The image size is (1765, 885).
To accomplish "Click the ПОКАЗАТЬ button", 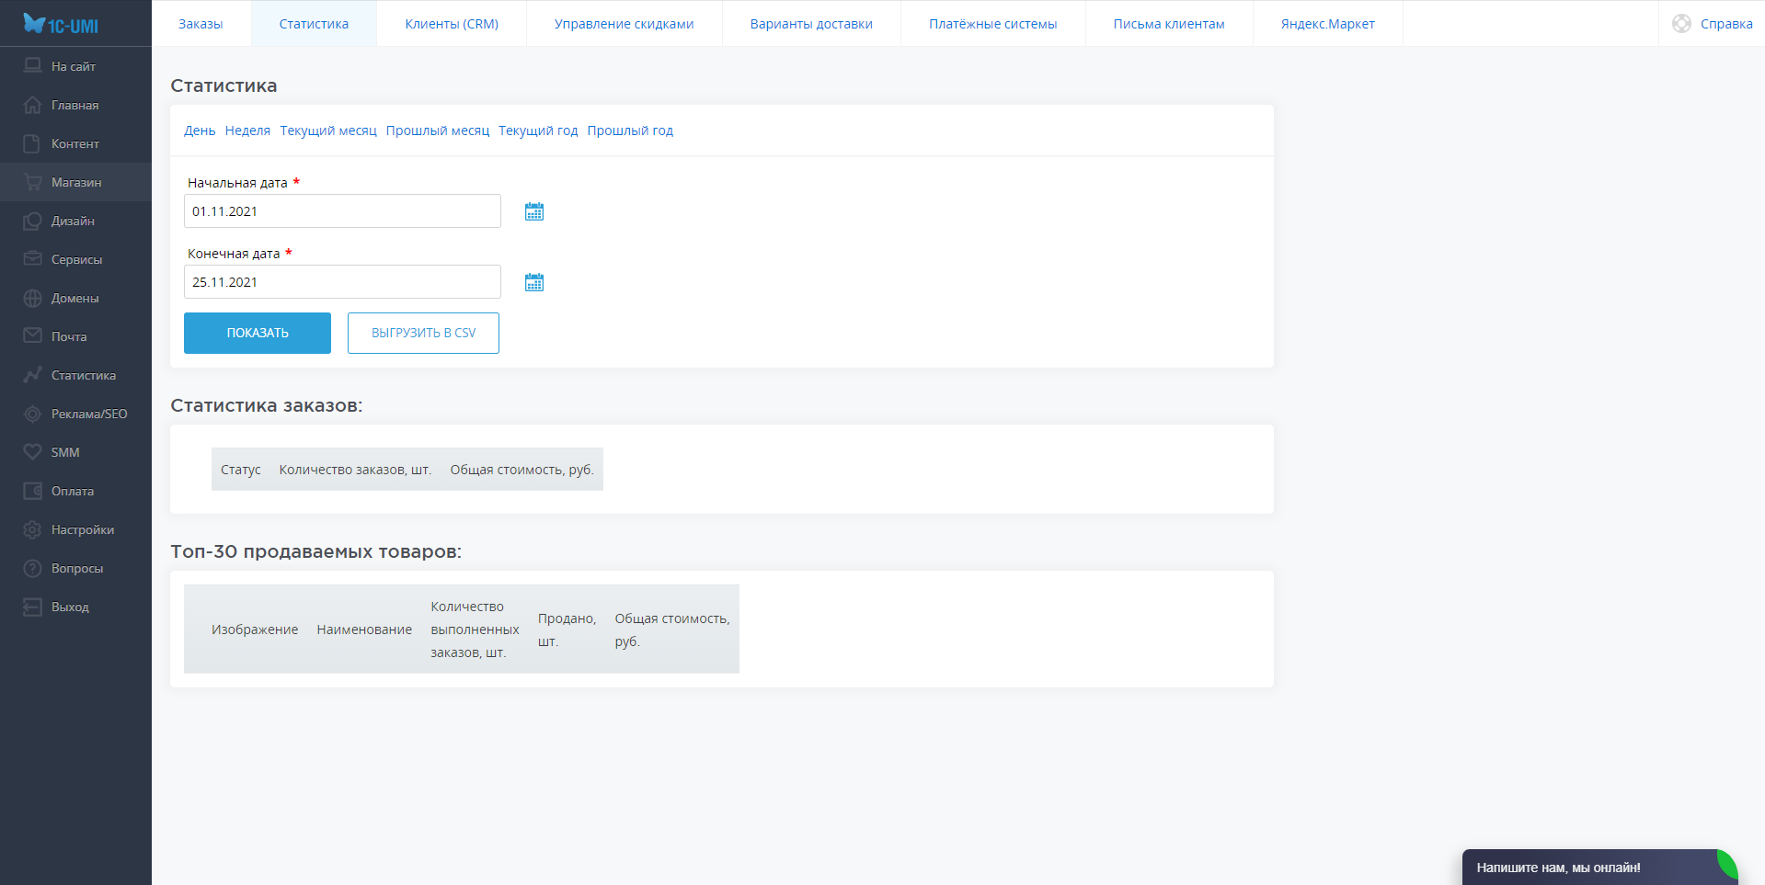I will tap(258, 333).
